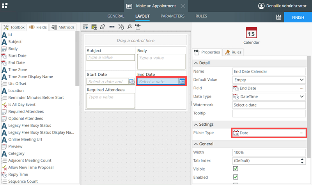Click the first table layout toolbar icon
The height and width of the screenshot is (185, 312).
click(x=86, y=27)
